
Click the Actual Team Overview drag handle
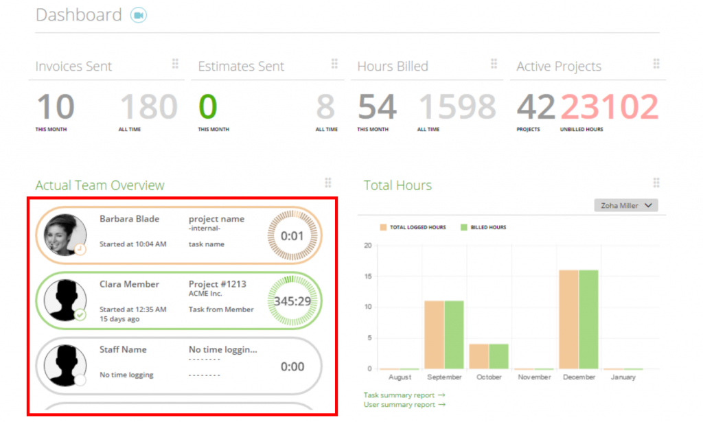coord(328,183)
